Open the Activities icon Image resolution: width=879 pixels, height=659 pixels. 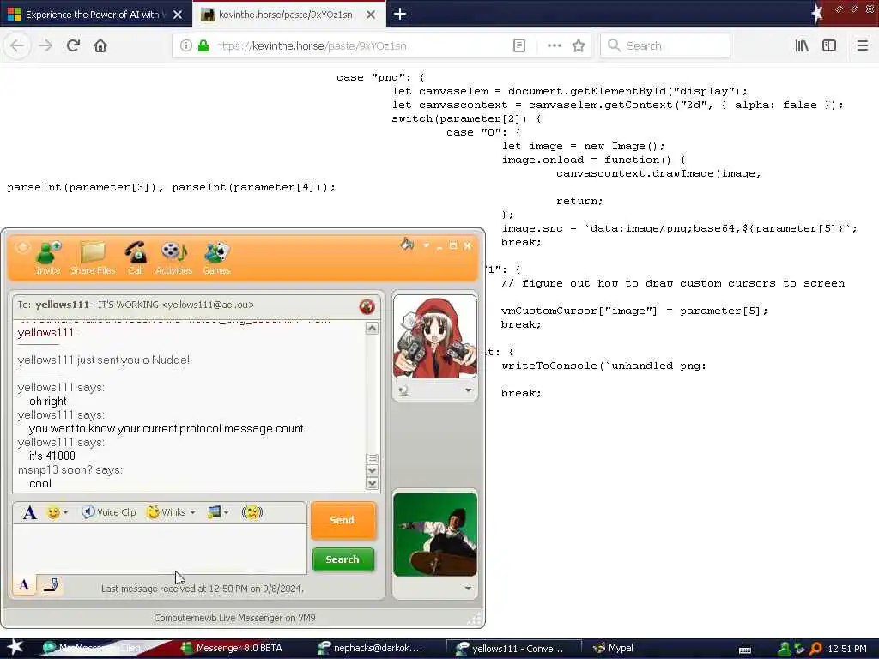coord(173,257)
